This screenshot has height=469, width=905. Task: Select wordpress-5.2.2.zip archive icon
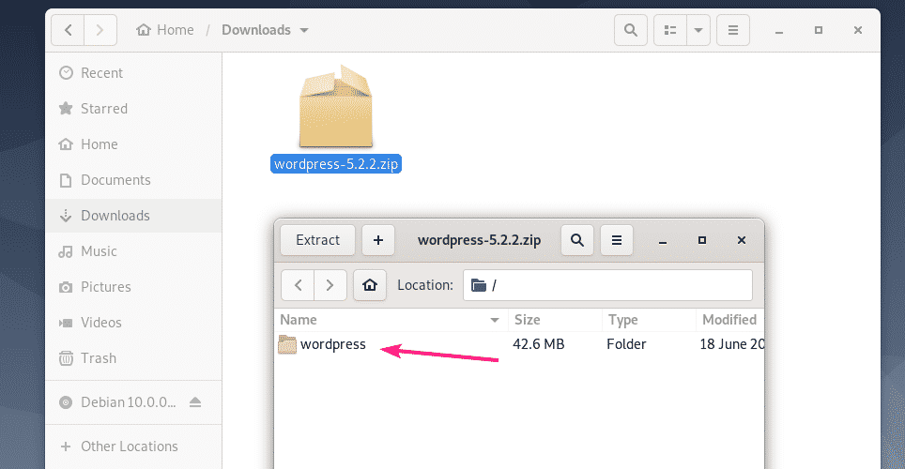coord(336,106)
